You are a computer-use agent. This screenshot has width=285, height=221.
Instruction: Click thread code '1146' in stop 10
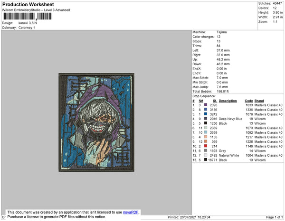click(249, 146)
